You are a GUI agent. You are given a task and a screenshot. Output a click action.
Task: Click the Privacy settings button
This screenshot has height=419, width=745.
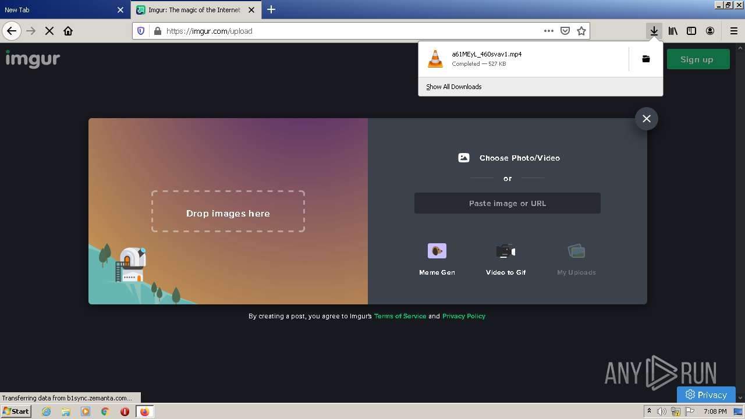point(706,395)
